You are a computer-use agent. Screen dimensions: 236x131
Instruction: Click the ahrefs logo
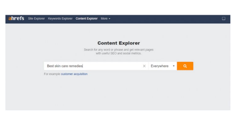pos(16,18)
